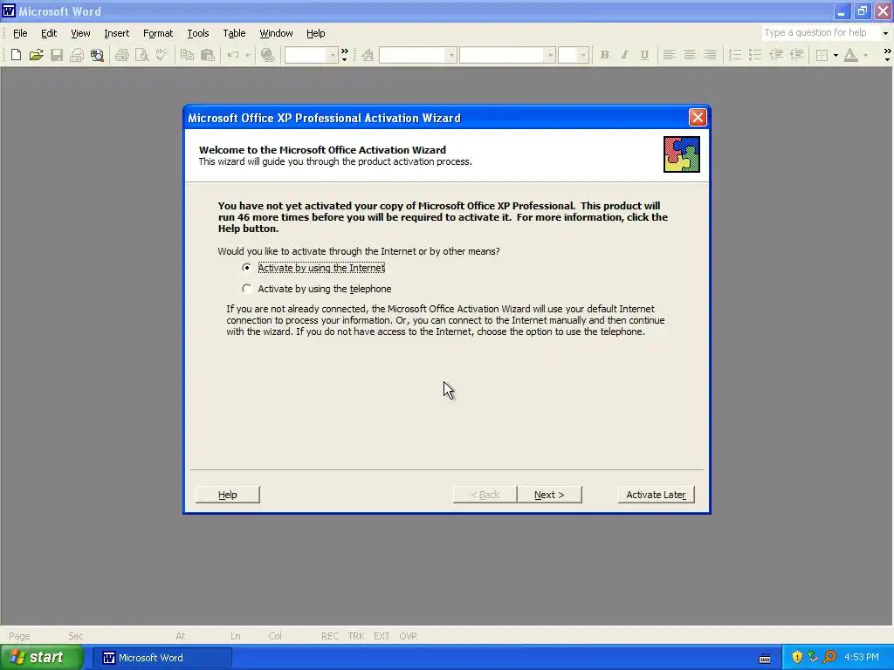Click the orange magnifier tray icon
The image size is (894, 670).
(x=829, y=657)
